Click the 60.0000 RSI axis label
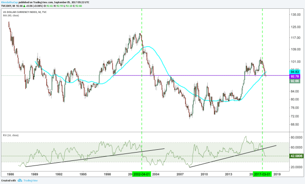Image resolution: width=305 pixels, height=184 pixels. tap(297, 147)
